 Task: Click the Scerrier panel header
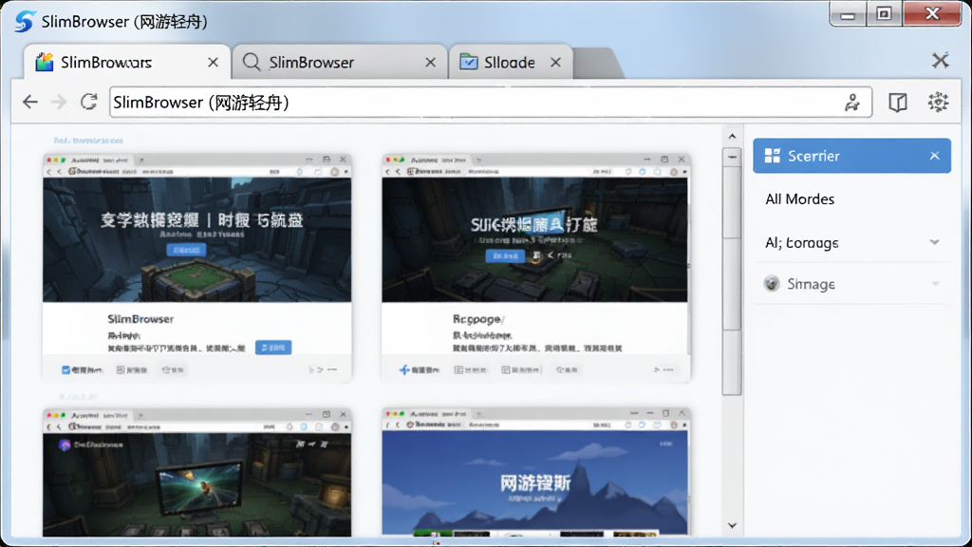coord(851,156)
